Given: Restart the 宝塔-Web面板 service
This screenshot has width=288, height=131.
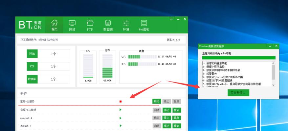Looking at the screenshot, I should pyautogui.click(x=176, y=110).
